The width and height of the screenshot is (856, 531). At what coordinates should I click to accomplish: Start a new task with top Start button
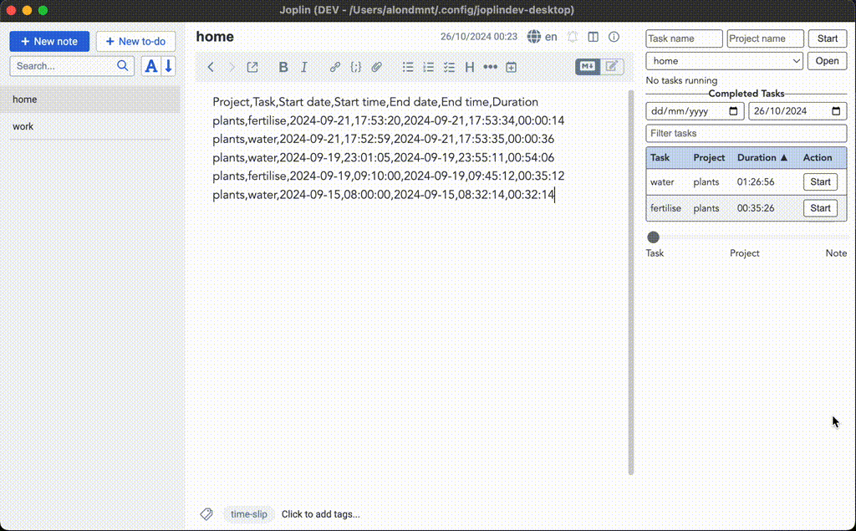click(827, 38)
